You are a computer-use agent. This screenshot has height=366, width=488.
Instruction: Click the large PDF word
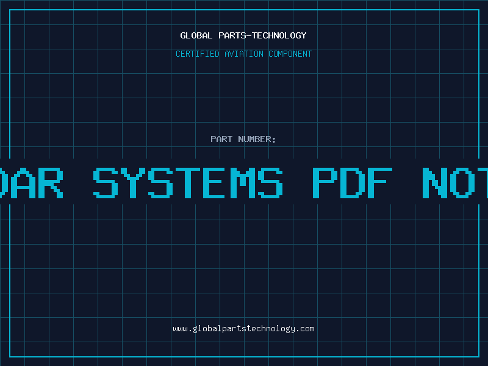point(353,183)
